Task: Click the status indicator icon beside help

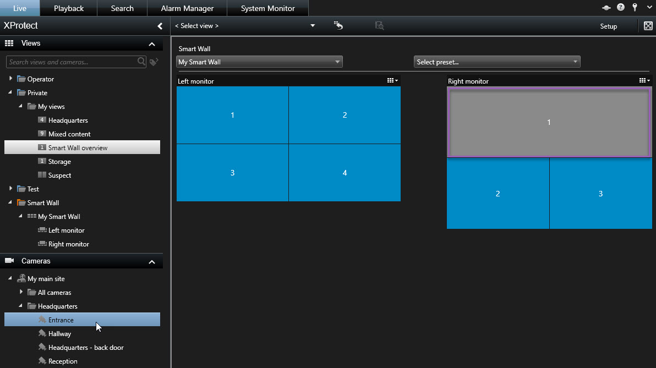Action: pyautogui.click(x=606, y=8)
